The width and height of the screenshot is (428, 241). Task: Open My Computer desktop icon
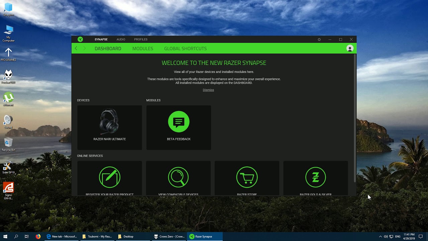point(8,34)
